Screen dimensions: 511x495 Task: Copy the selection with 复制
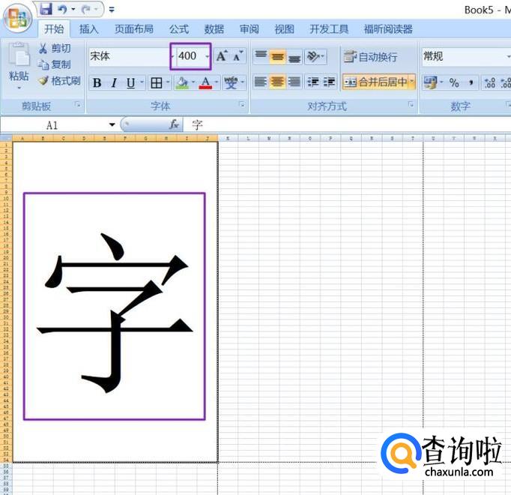[55, 64]
